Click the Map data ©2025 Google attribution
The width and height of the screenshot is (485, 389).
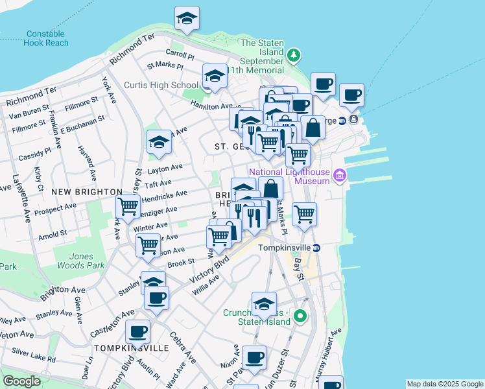tap(445, 384)
